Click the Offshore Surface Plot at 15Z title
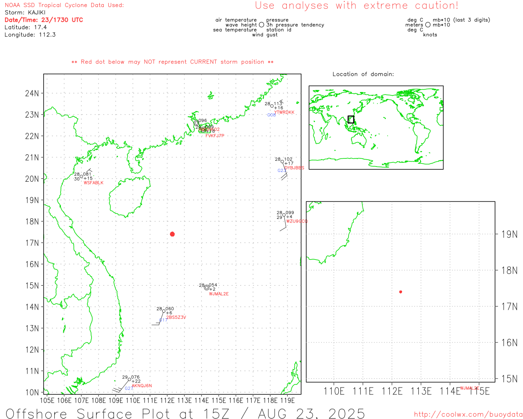 pyautogui.click(x=185, y=414)
